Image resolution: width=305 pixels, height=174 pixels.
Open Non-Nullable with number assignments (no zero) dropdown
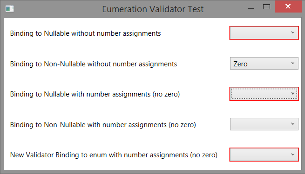(264, 124)
